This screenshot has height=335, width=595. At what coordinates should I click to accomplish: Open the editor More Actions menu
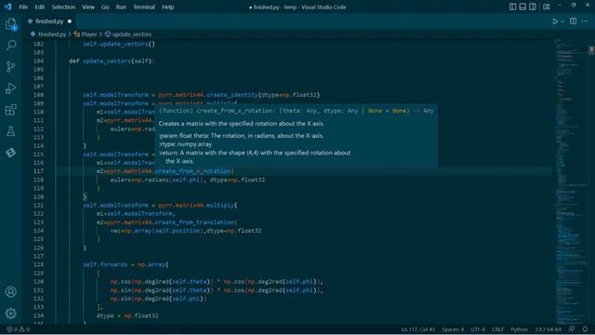585,21
